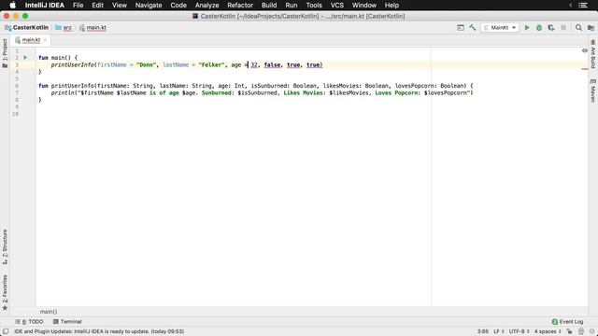598x336 pixels.
Task: Click println statement on line 7
Action: point(262,93)
